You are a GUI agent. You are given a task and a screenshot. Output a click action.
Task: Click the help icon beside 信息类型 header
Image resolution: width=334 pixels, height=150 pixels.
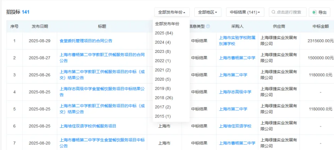pyautogui.click(x=208, y=26)
